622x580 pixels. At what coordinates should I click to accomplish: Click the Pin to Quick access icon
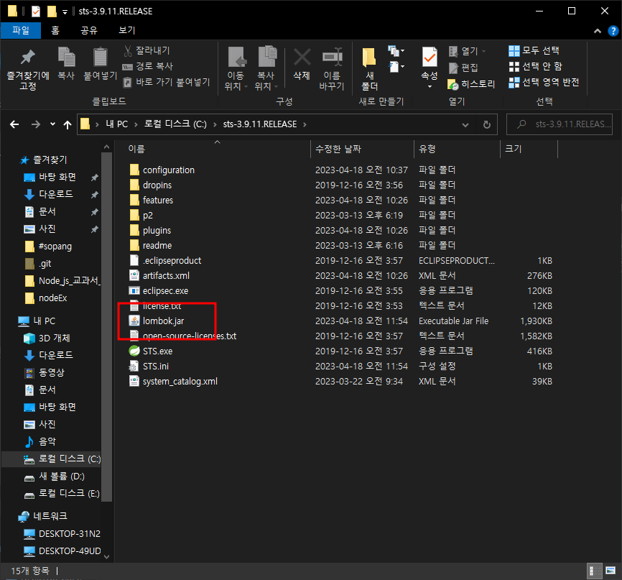[28, 57]
